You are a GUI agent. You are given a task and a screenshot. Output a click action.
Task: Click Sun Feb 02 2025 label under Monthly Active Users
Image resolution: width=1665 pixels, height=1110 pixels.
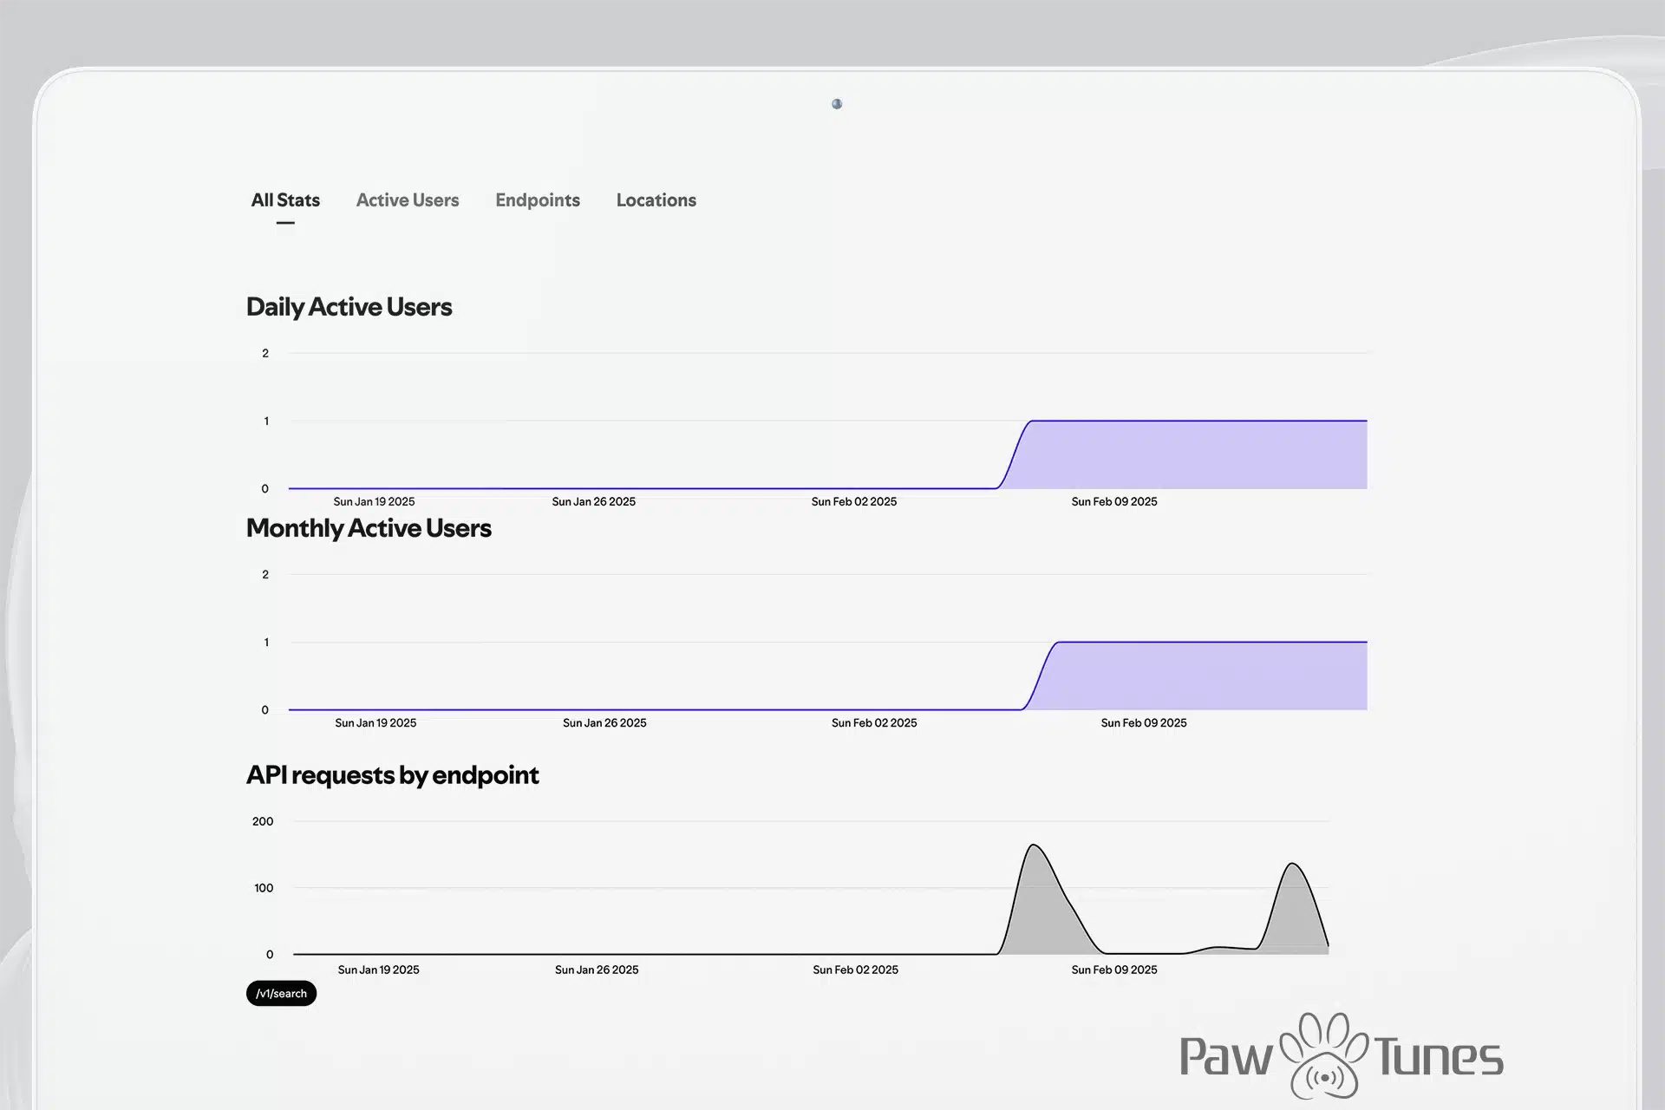[x=874, y=722]
